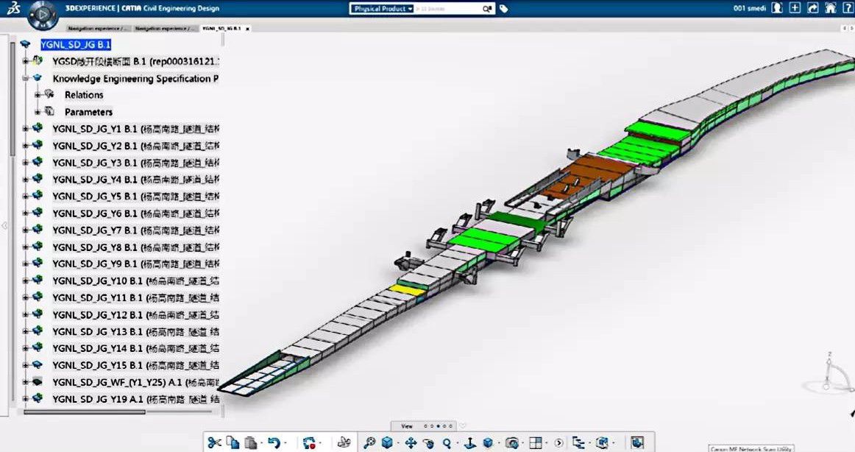Viewport: 855px width, 452px height.
Task: Open the Physical Product search dropdown
Action: coord(382,9)
